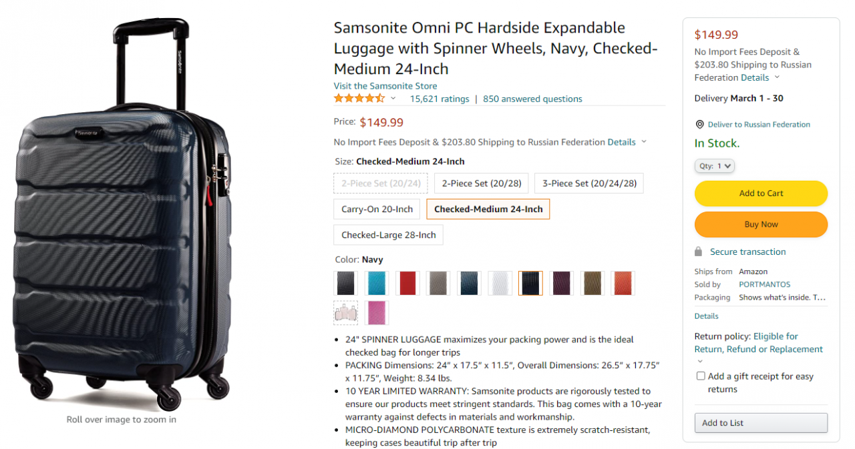Choose the white color swatch
This screenshot has width=855, height=449.
pyautogui.click(x=500, y=283)
